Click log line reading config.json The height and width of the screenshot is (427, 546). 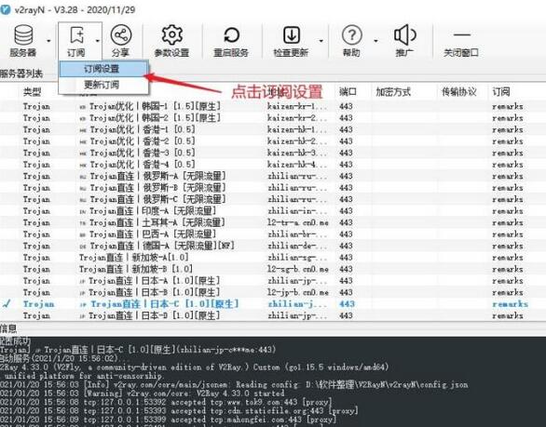pos(234,385)
